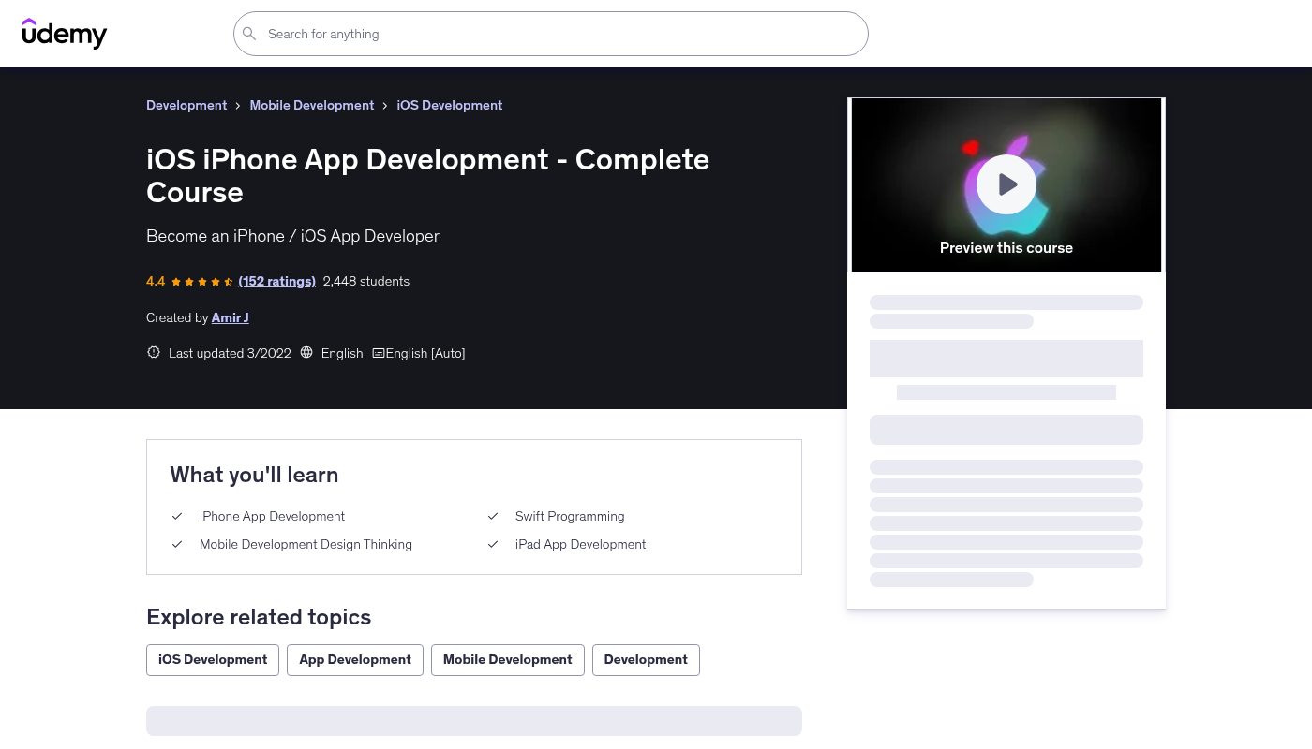Open the iOS Development breadcrumb link
Image resolution: width=1312 pixels, height=749 pixels.
coord(449,105)
